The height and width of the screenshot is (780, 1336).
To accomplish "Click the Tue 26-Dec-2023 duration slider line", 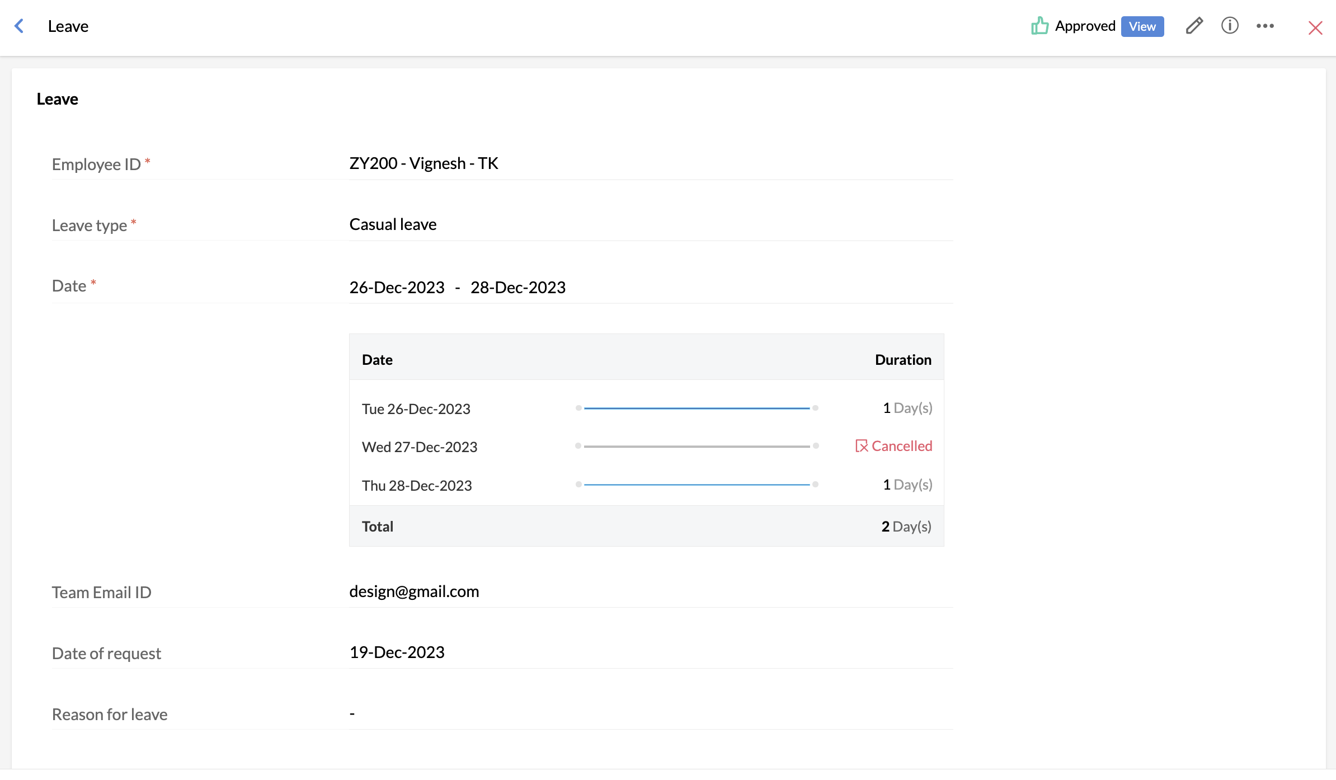I will point(697,408).
